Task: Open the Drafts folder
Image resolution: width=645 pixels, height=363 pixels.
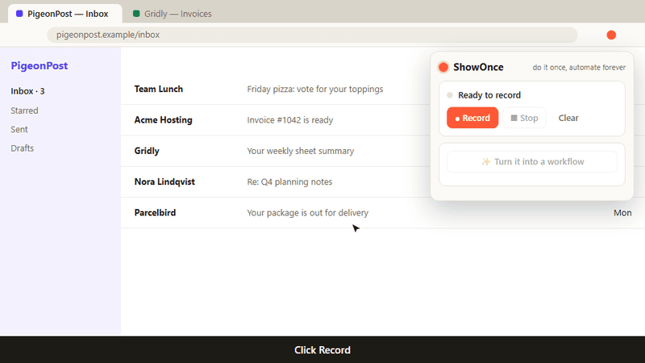Action: (23, 148)
